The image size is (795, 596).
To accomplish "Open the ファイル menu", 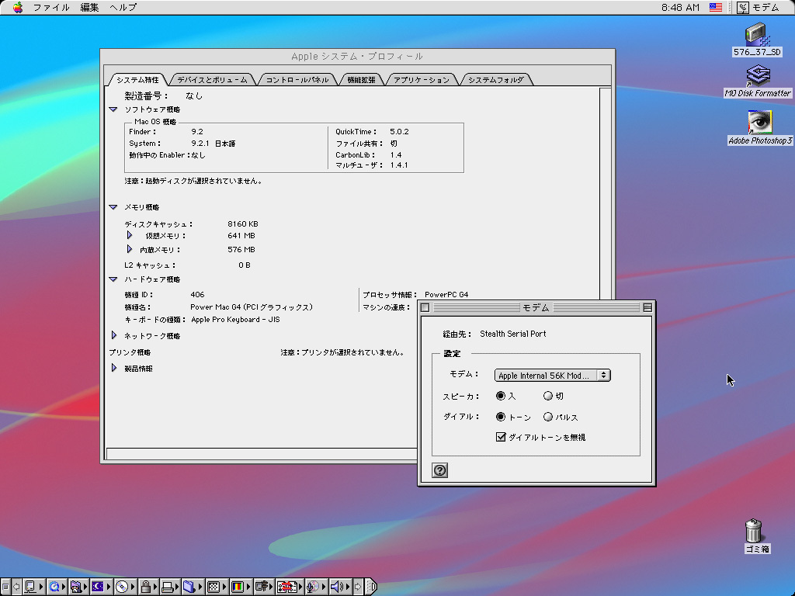I will pyautogui.click(x=50, y=7).
